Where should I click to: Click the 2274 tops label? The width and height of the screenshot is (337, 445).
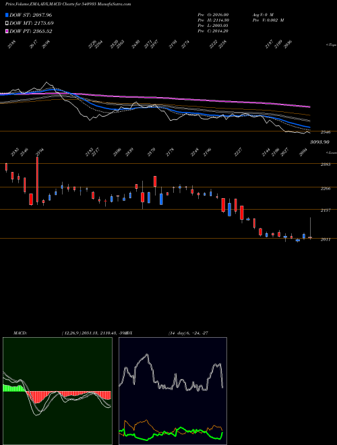(x=185, y=44)
